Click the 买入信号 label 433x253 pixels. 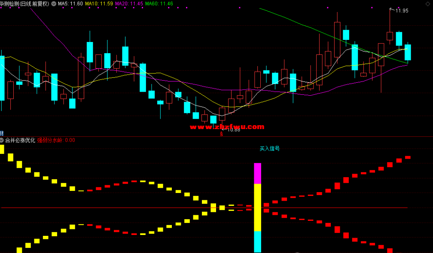coord(270,148)
